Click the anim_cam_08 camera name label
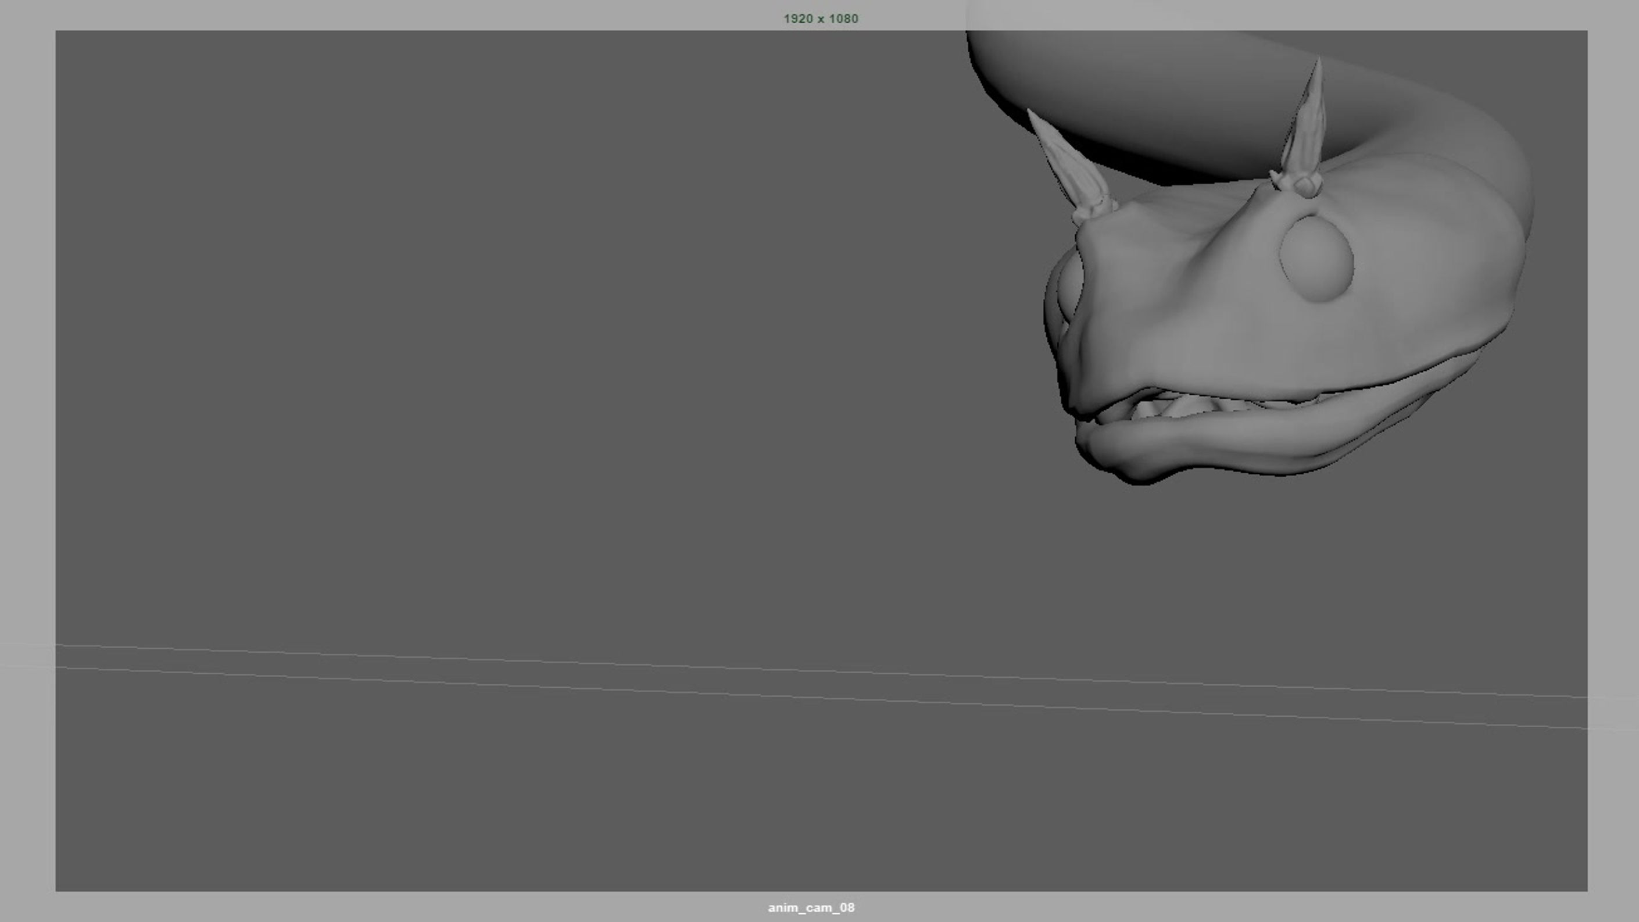Viewport: 1639px width, 922px height. [811, 907]
